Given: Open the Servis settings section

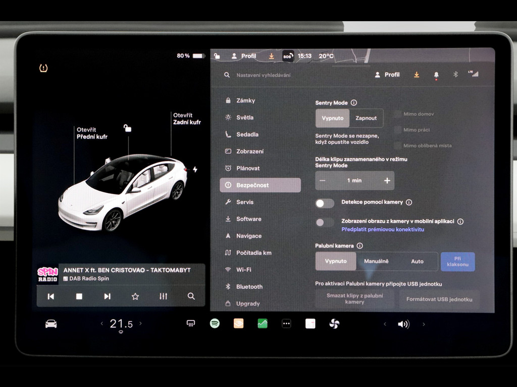Looking at the screenshot, I should click(260, 202).
